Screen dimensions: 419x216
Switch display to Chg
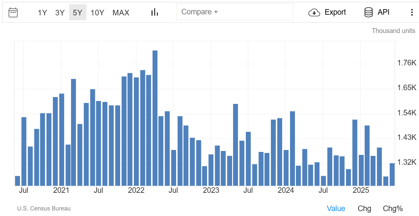(364, 208)
